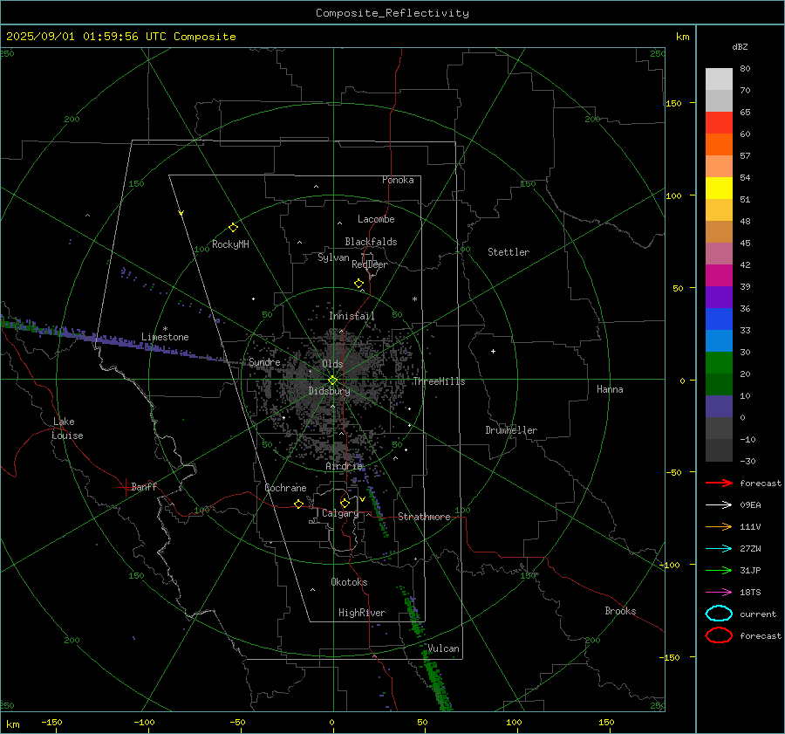The width and height of the screenshot is (785, 734).
Task: Click the yellow swatch between 54 and 51
Action: coord(719,189)
